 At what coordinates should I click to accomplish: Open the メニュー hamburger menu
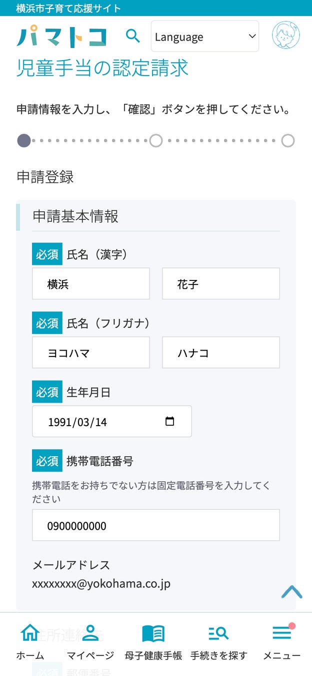pos(282,633)
